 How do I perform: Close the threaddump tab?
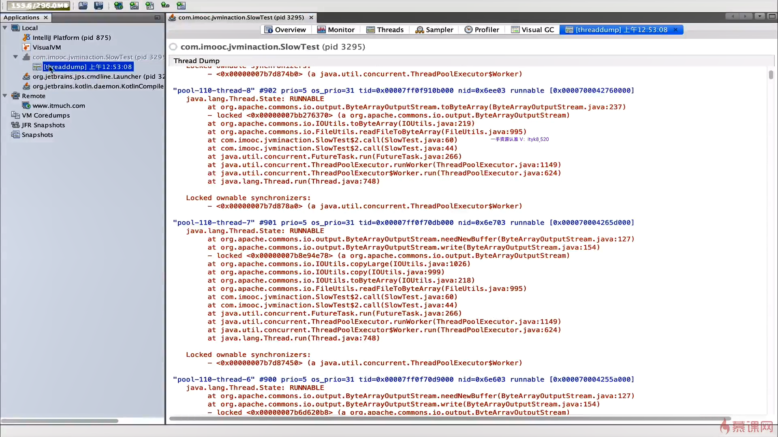(x=675, y=30)
